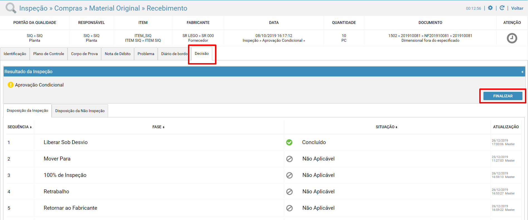528x220 pixels.
Task: Click the Voltar link
Action: (517, 8)
